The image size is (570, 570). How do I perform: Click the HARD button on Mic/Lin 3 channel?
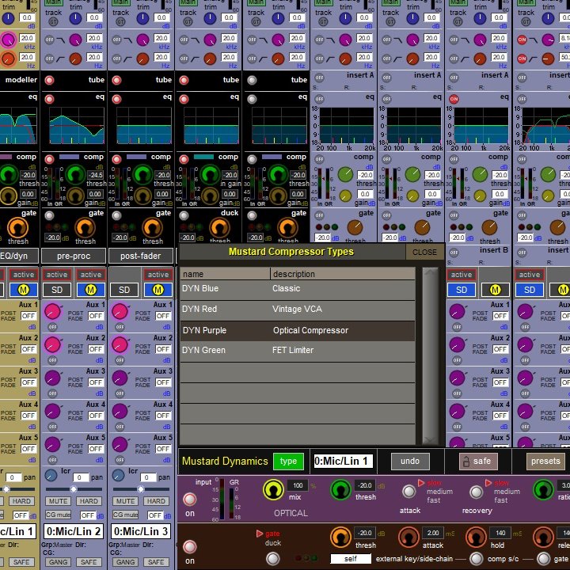(156, 501)
